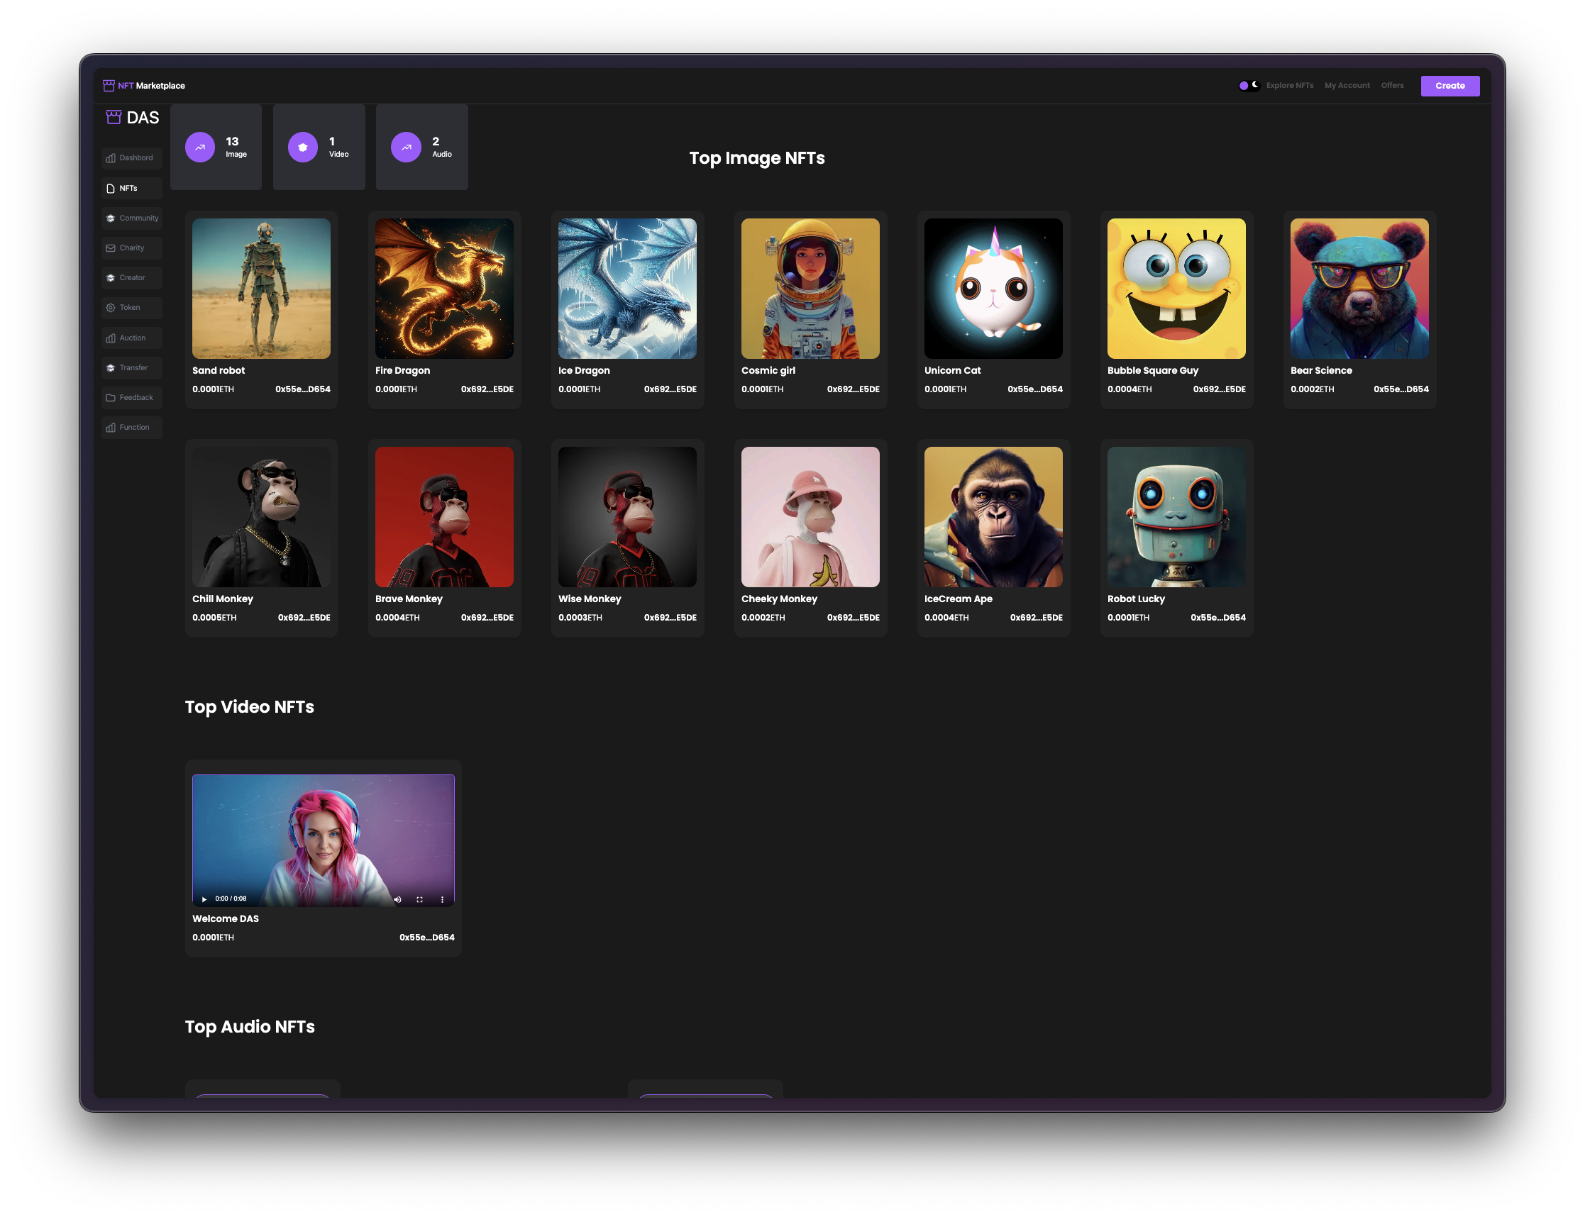The width and height of the screenshot is (1585, 1217).
Task: Mute the Welcome DAS video volume
Action: click(x=397, y=899)
